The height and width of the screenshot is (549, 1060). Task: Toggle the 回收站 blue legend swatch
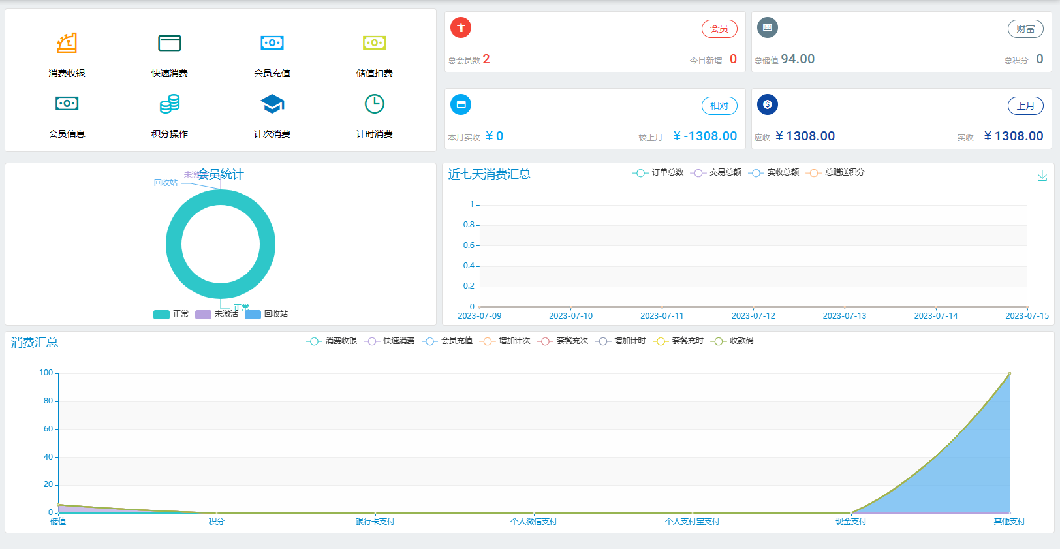[253, 315]
